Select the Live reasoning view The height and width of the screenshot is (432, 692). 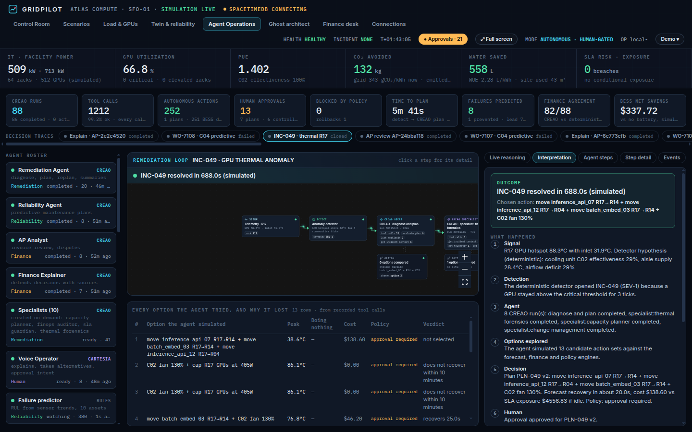tap(507, 157)
